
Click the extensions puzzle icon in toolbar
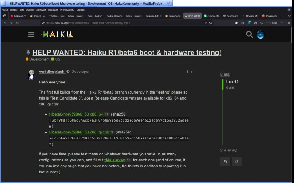(243, 23)
